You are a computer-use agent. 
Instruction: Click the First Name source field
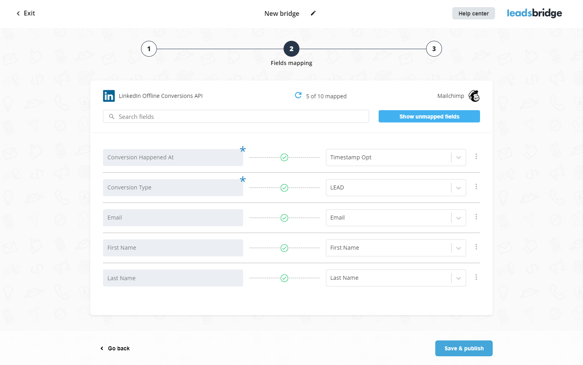pyautogui.click(x=173, y=248)
